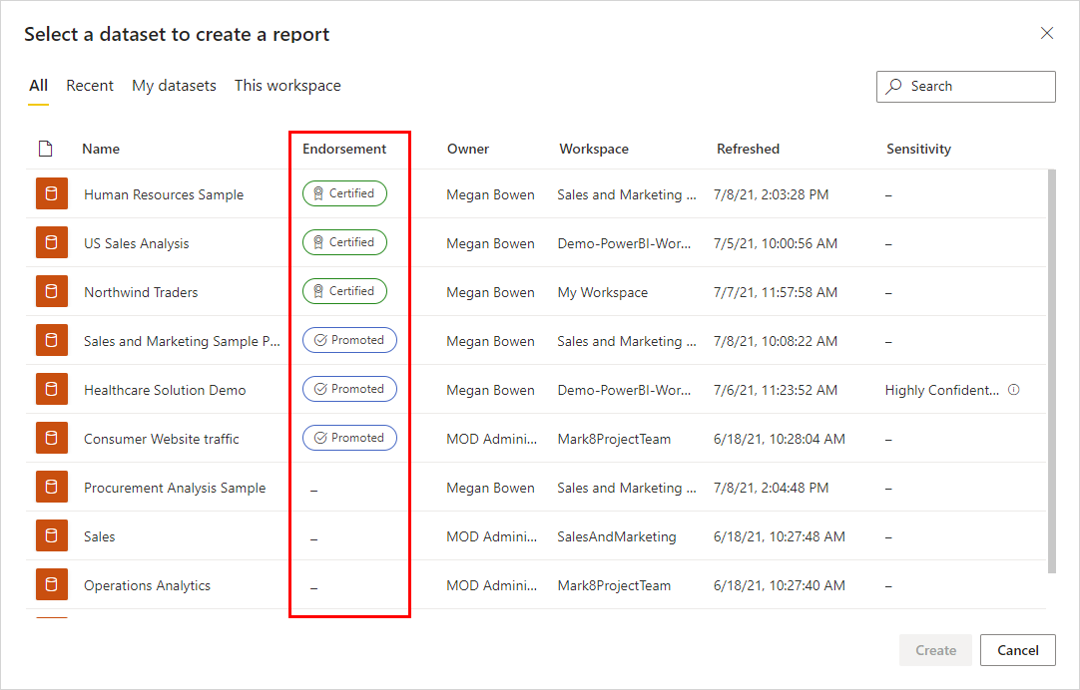Click the vertical scrollbar of the dataset list
The image size is (1080, 690).
tap(1051, 369)
